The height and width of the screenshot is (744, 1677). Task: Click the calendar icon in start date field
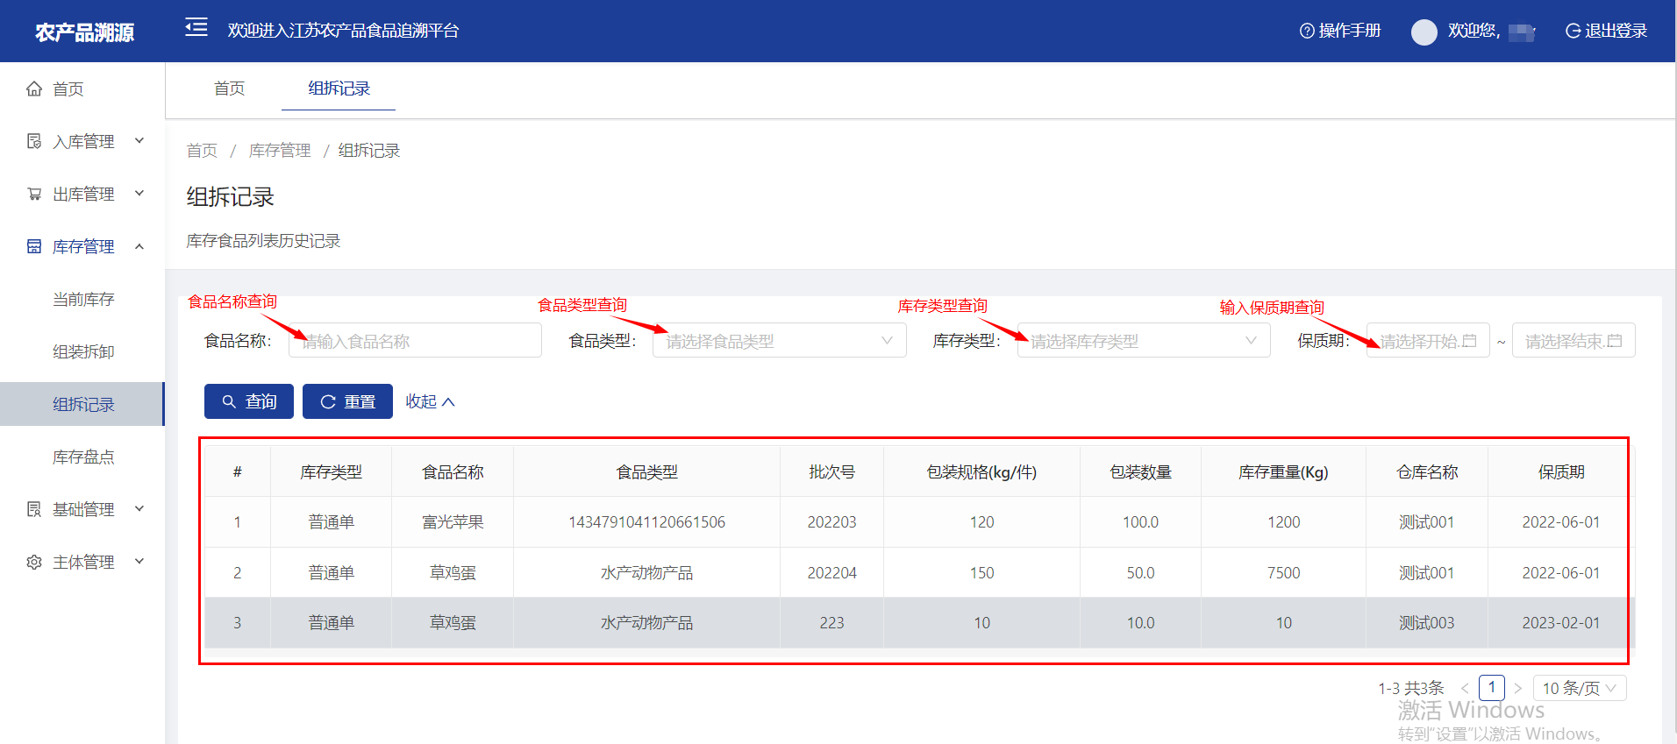(x=1470, y=341)
